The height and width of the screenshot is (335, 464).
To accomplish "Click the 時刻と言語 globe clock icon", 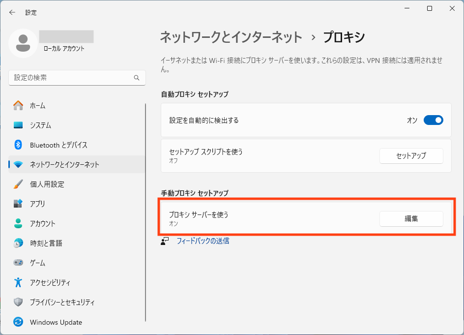I will [x=18, y=243].
